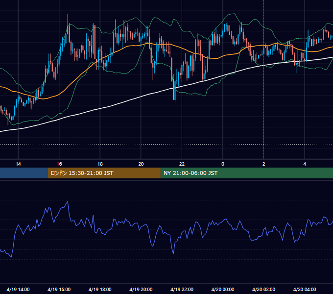
Task: Click the 4/19 22:00 label on the lower axis
Action: [182, 289]
